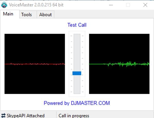The width and height of the screenshot is (154, 118).
Task: Click the VoiceMaster 2.0.0.215 64 bit title
Action: 36,5
